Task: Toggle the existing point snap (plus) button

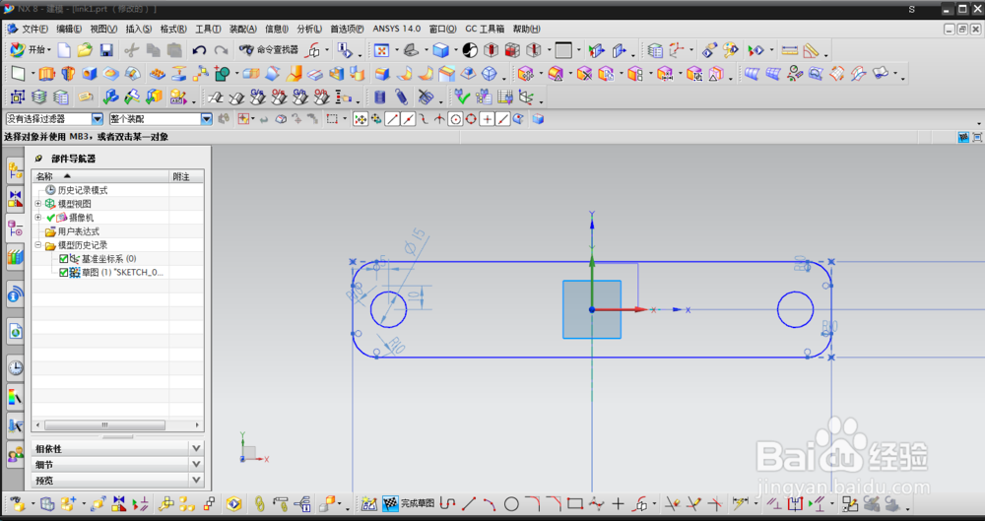Action: pyautogui.click(x=487, y=119)
